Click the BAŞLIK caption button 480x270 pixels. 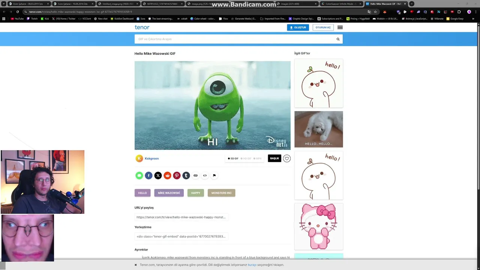pyautogui.click(x=274, y=159)
